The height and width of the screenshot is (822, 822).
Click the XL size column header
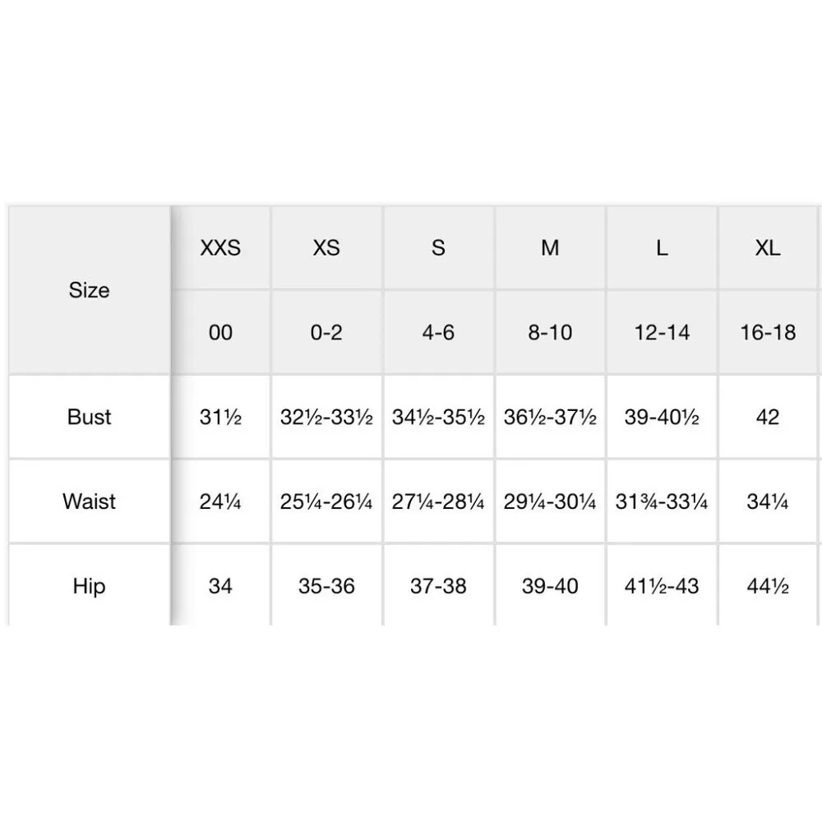[x=768, y=247]
